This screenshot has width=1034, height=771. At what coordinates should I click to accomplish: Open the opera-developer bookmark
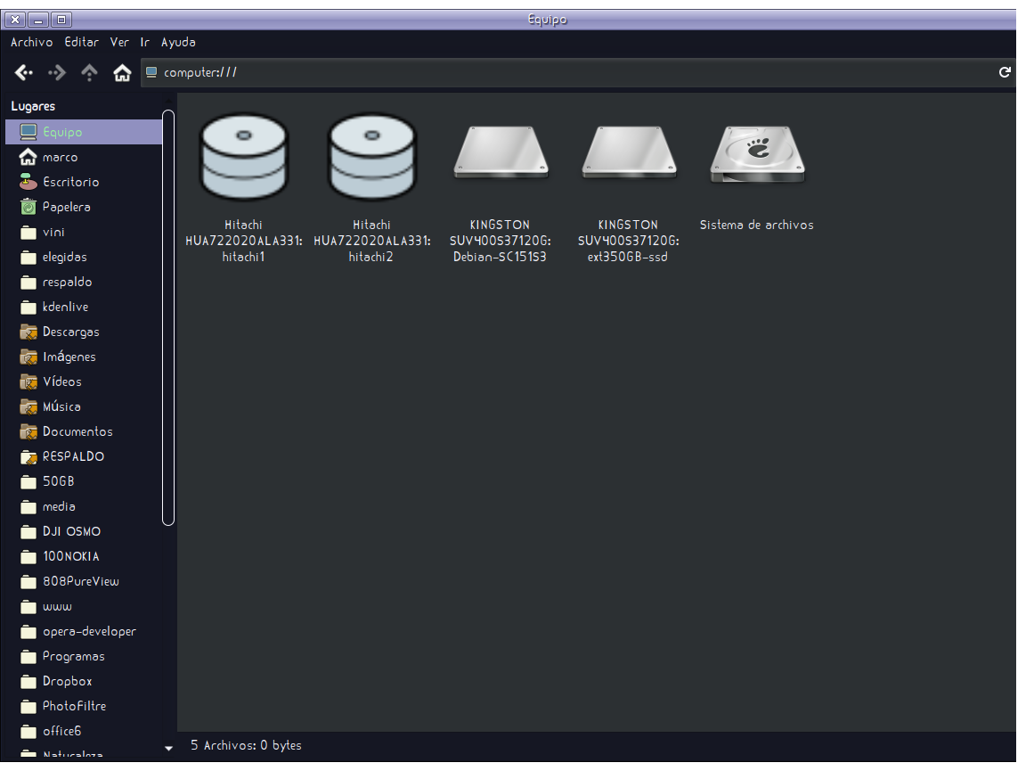[x=84, y=632]
